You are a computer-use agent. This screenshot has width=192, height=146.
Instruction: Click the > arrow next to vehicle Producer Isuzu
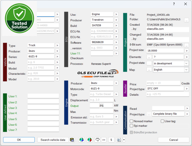coord(57,51)
